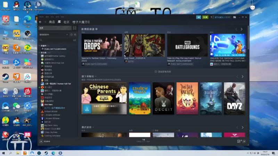This screenshot has height=156, width=278.
Task: Open the 橙子大魔王C profile tab
Action: (x=81, y=22)
